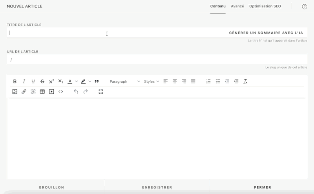Viewport: 314px width, 194px height.
Task: Open the Paragraph format dropdown
Action: point(124,82)
